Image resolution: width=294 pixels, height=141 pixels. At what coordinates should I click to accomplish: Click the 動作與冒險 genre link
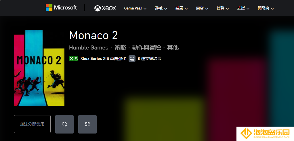pyautogui.click(x=146, y=48)
